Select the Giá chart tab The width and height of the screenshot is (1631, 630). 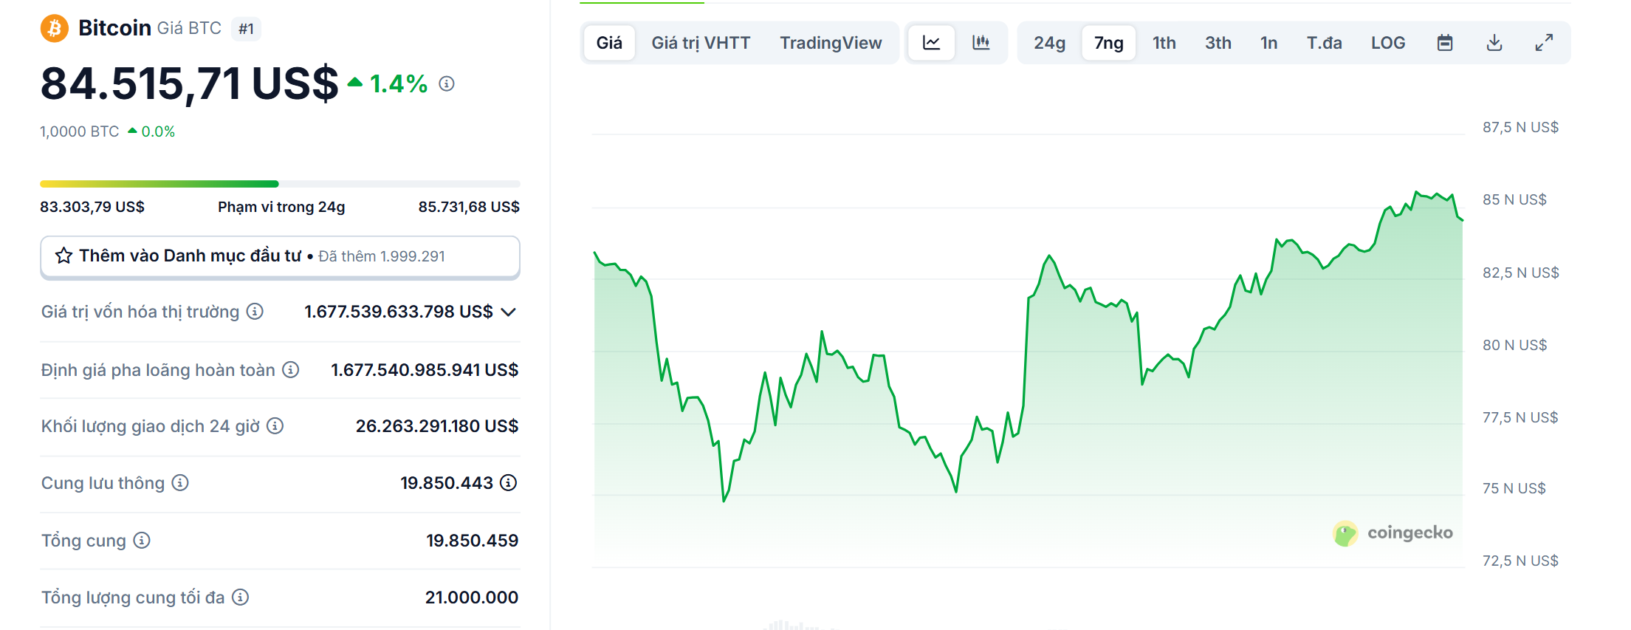coord(609,43)
